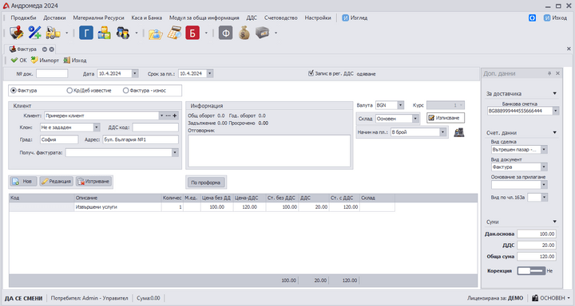Click the Редакция button
The height and width of the screenshot is (306, 575).
pyautogui.click(x=56, y=182)
